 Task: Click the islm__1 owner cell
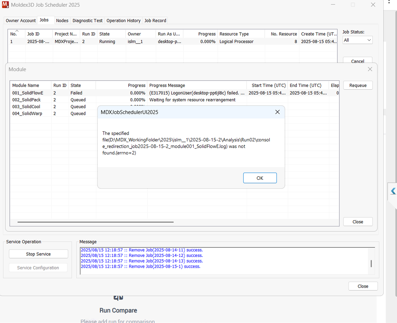point(135,42)
